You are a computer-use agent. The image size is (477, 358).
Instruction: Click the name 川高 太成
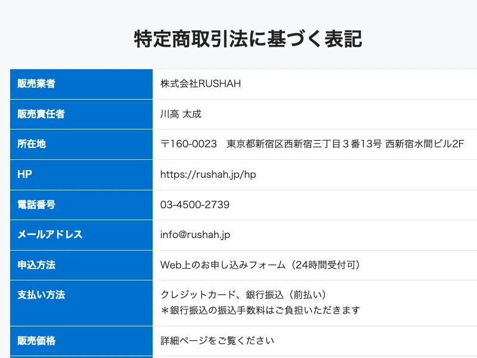tap(181, 114)
